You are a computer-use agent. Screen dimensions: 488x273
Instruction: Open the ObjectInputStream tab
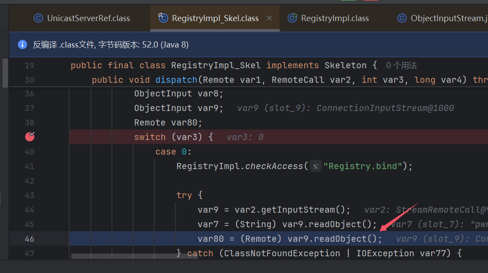tap(442, 18)
